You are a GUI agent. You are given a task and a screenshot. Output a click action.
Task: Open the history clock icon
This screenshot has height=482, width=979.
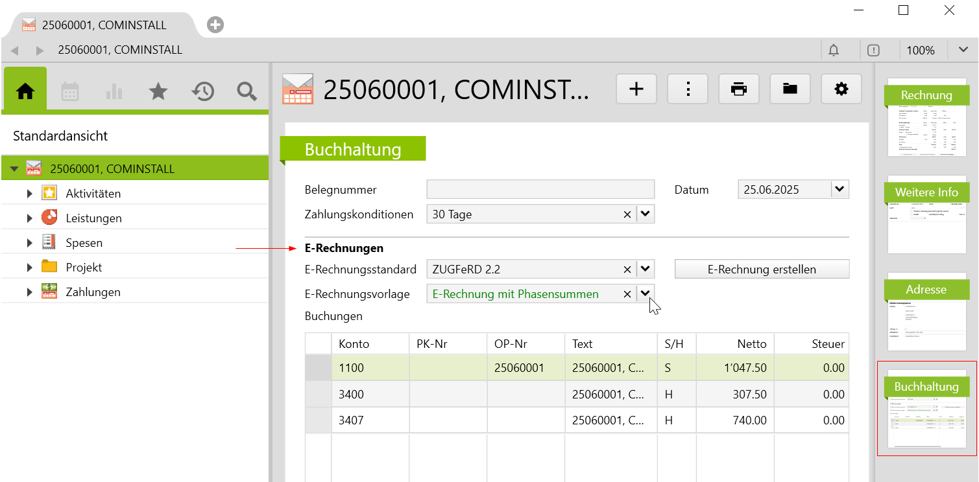click(202, 91)
